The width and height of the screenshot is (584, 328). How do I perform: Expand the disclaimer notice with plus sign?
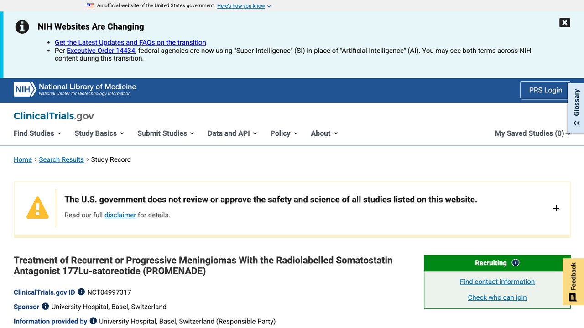tap(556, 208)
